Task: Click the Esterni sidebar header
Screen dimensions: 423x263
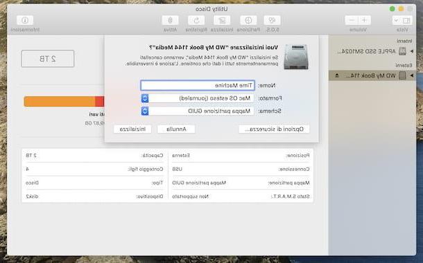Action: pos(404,65)
